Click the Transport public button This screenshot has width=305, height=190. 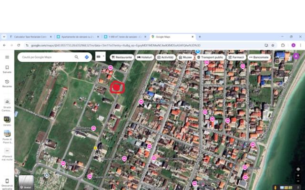(210, 57)
